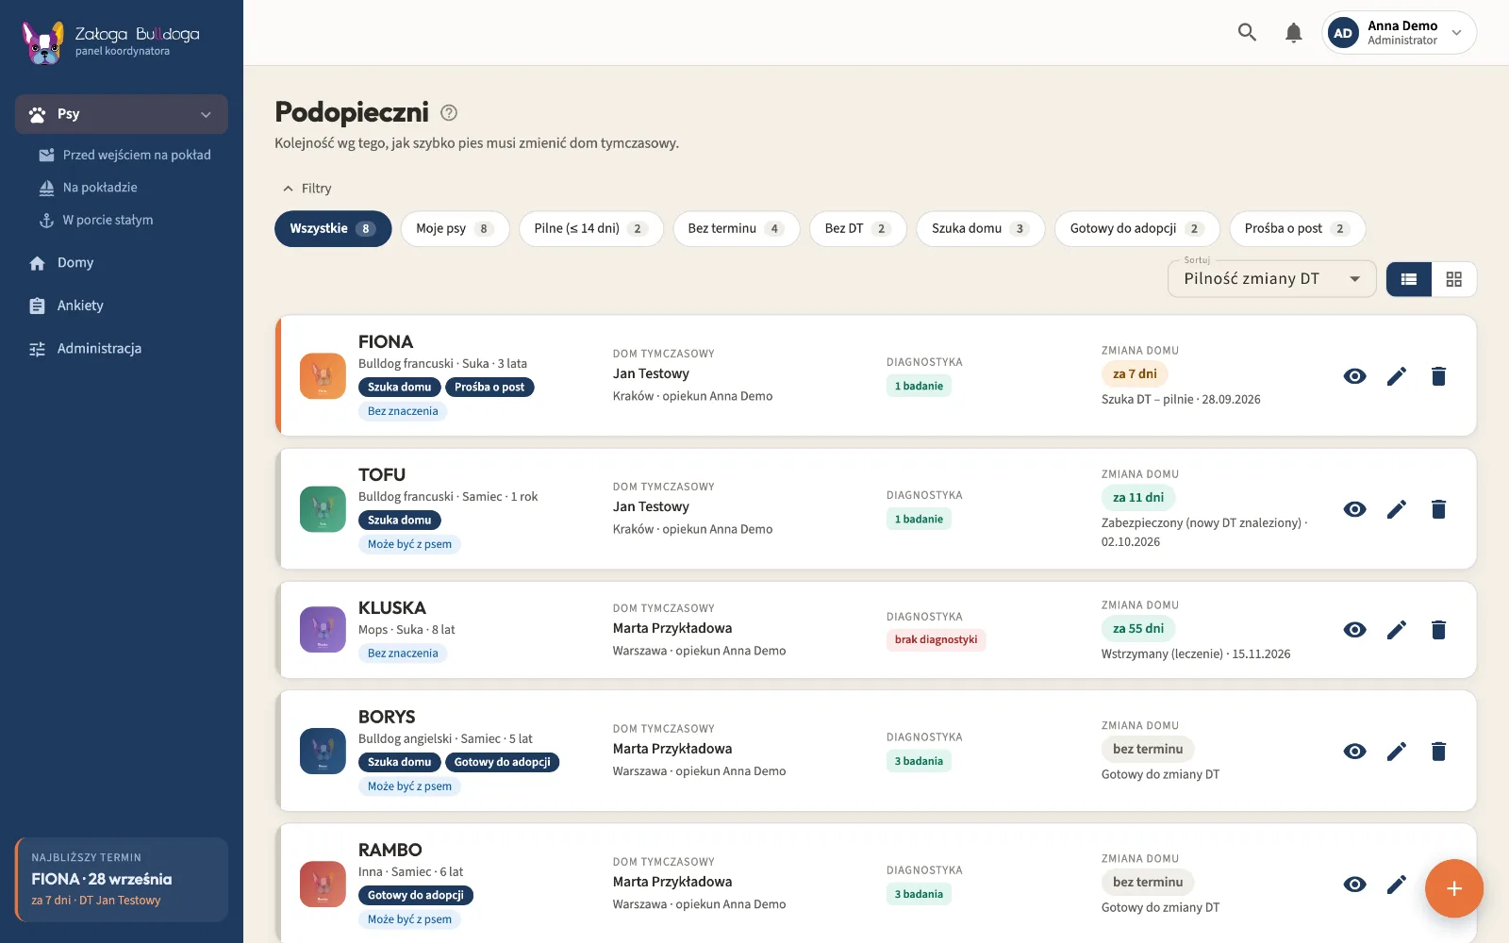Click the help icon beside Podopieczni
The image size is (1509, 943).
[x=449, y=113]
